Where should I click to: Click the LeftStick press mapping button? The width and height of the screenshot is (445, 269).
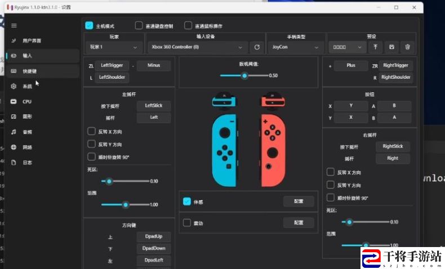pyautogui.click(x=154, y=106)
